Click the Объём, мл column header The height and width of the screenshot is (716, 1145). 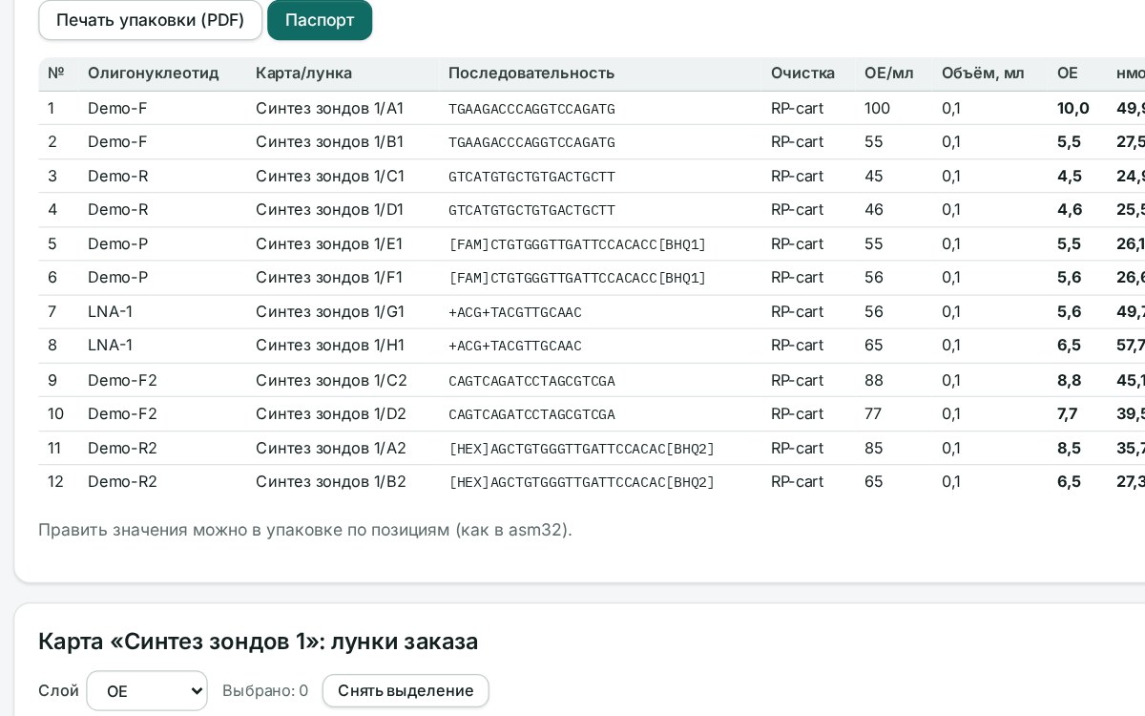click(x=983, y=74)
